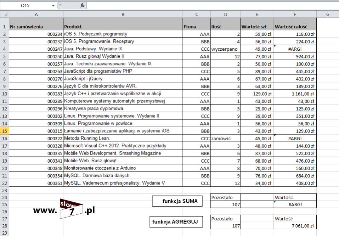
Task: Click the 'wyczerpano' cell
Action: pos(226,49)
